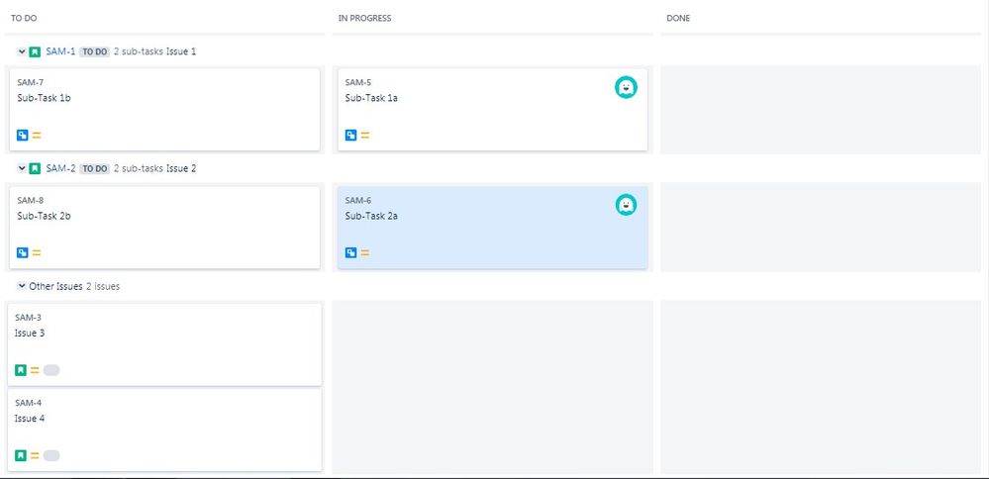
Task: Click the assignee avatar on SAM-6 card
Action: [626, 204]
